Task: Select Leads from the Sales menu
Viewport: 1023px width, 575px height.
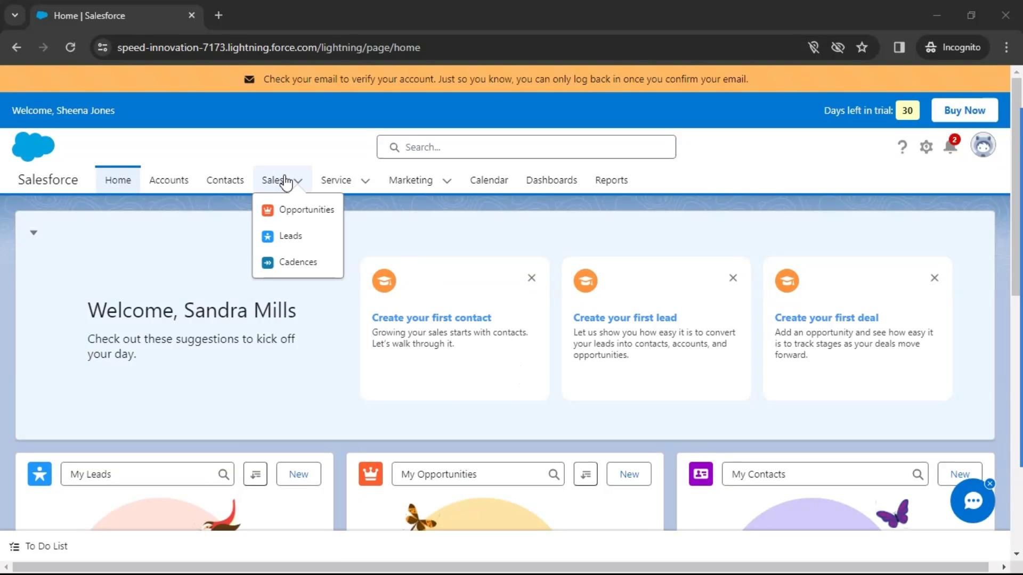Action: point(298,236)
